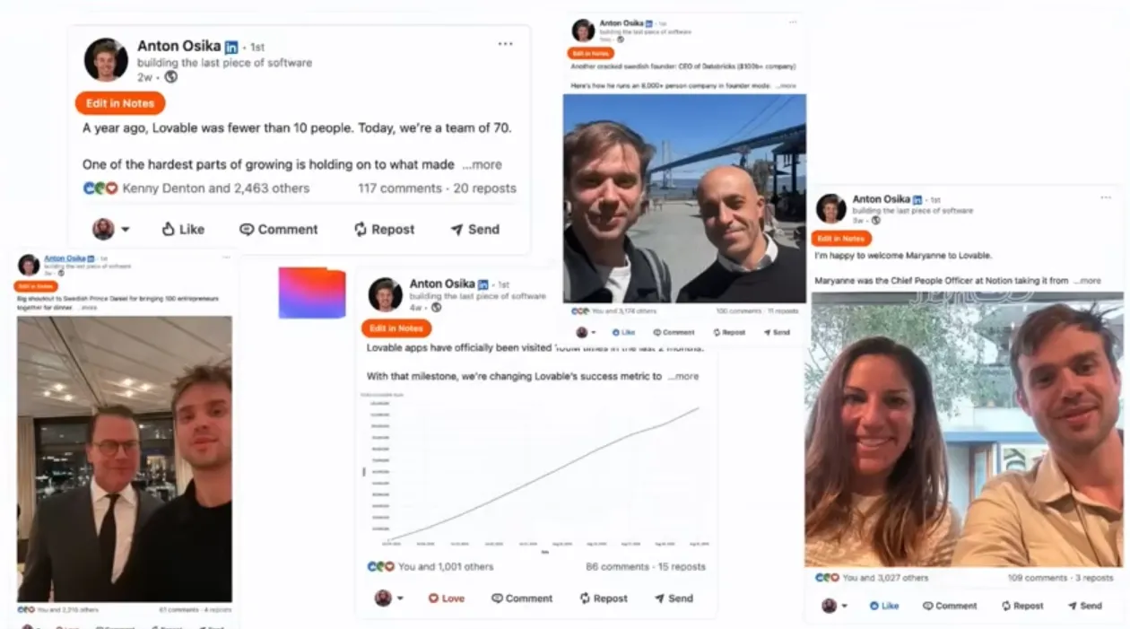This screenshot has width=1130, height=629.
Task: Send the 'team of 70' post
Action: (474, 230)
